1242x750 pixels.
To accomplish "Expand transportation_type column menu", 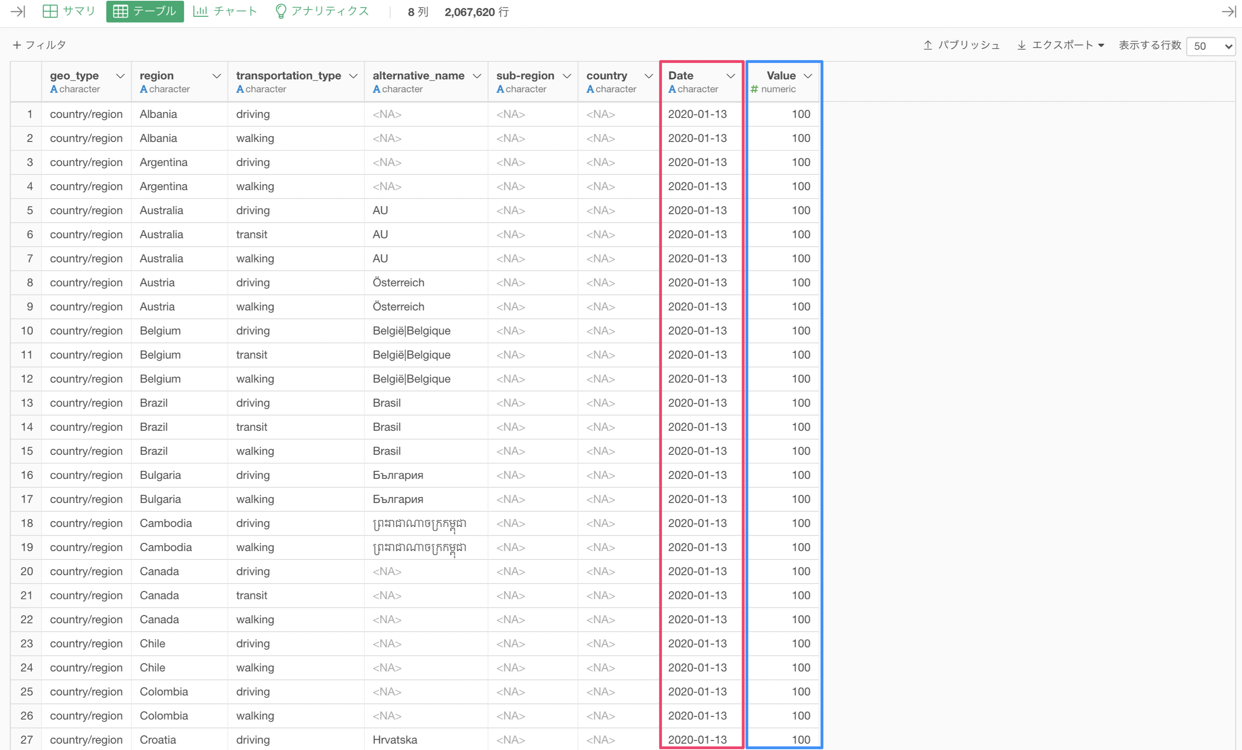I will click(353, 76).
